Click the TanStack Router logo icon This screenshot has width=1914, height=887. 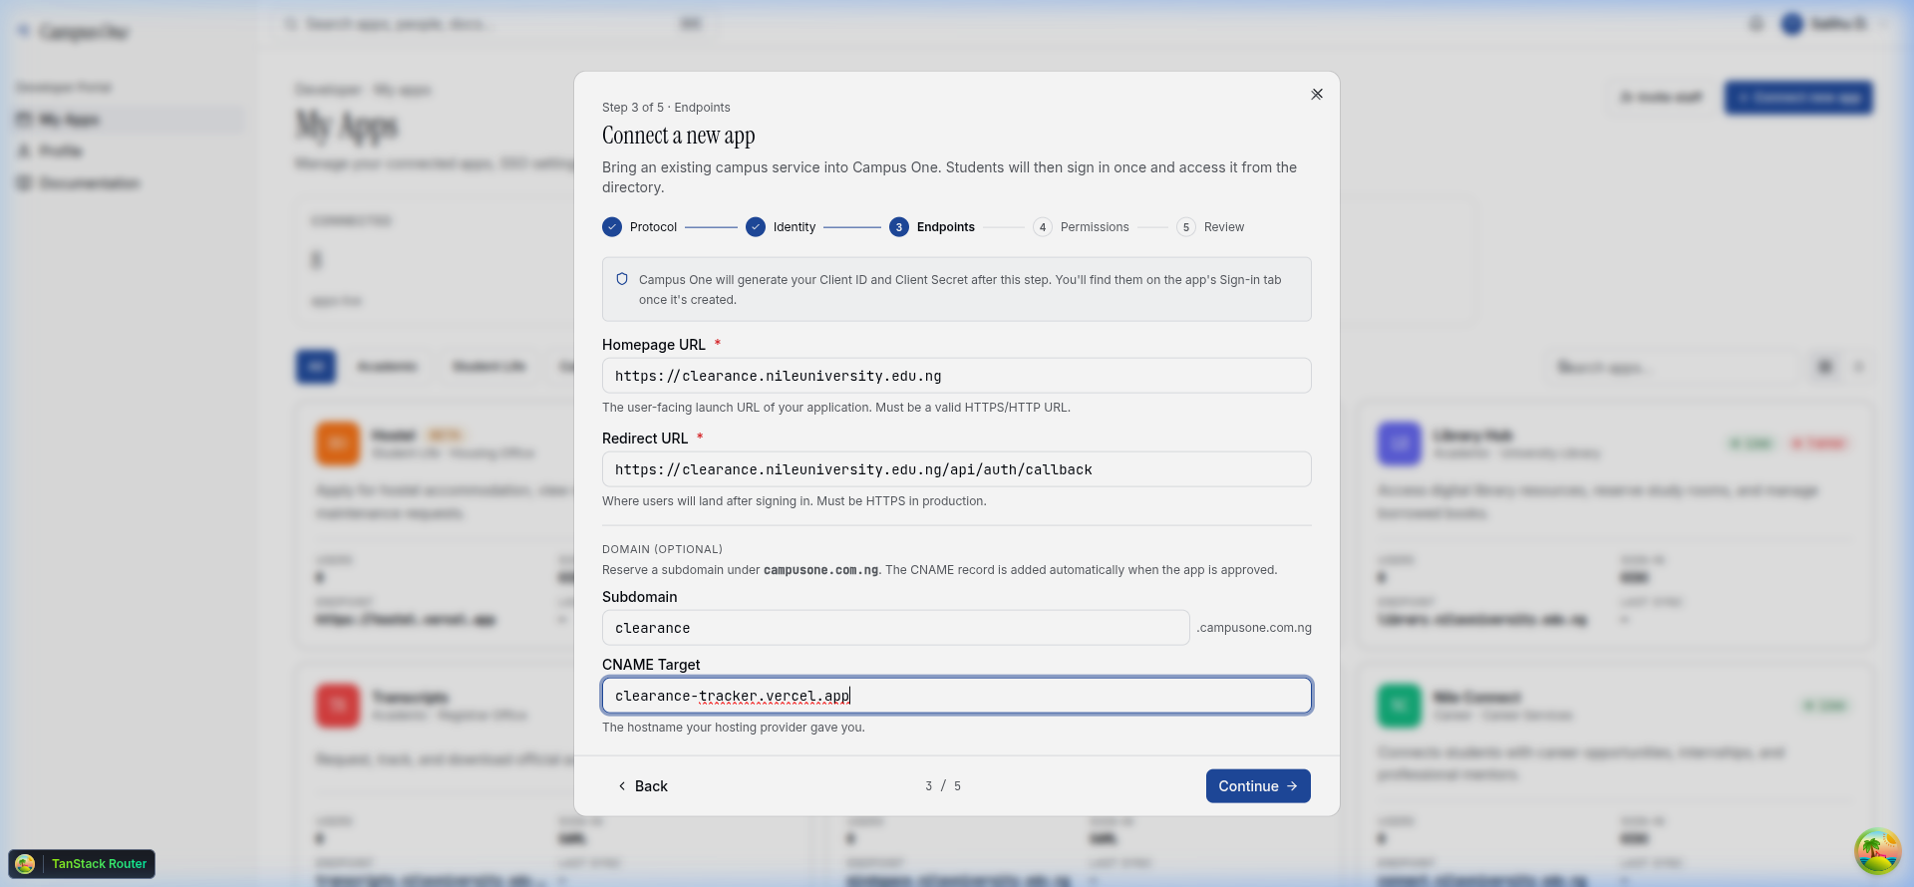pyautogui.click(x=25, y=864)
